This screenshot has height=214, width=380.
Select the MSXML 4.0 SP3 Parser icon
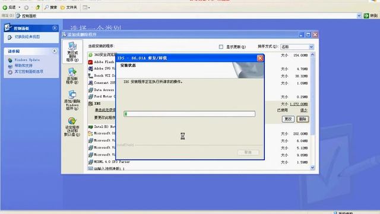90,162
